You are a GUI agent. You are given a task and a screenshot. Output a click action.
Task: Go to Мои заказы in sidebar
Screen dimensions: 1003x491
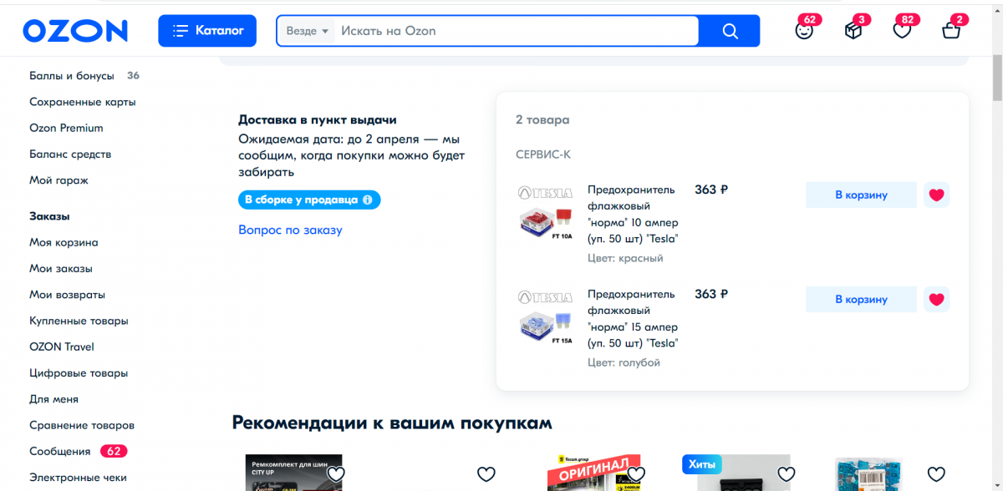(x=61, y=269)
